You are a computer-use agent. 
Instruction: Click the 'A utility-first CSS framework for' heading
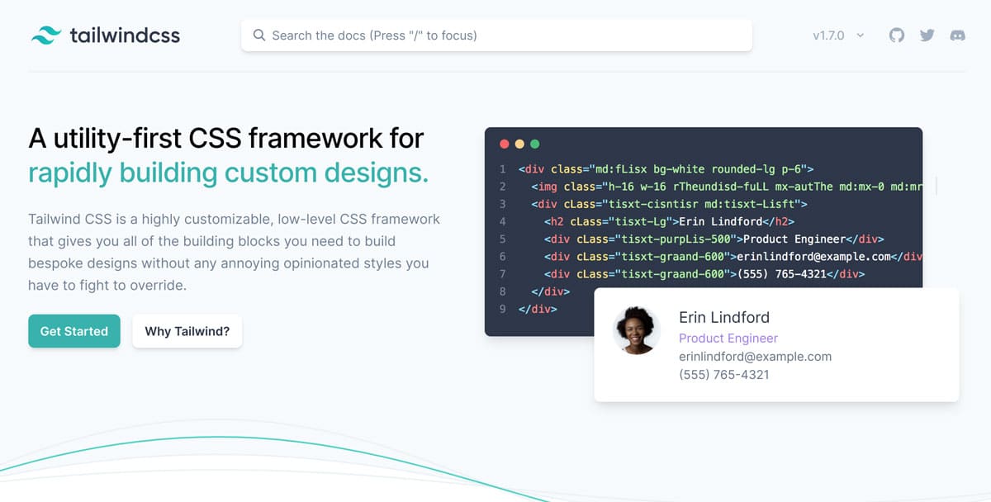coord(226,137)
